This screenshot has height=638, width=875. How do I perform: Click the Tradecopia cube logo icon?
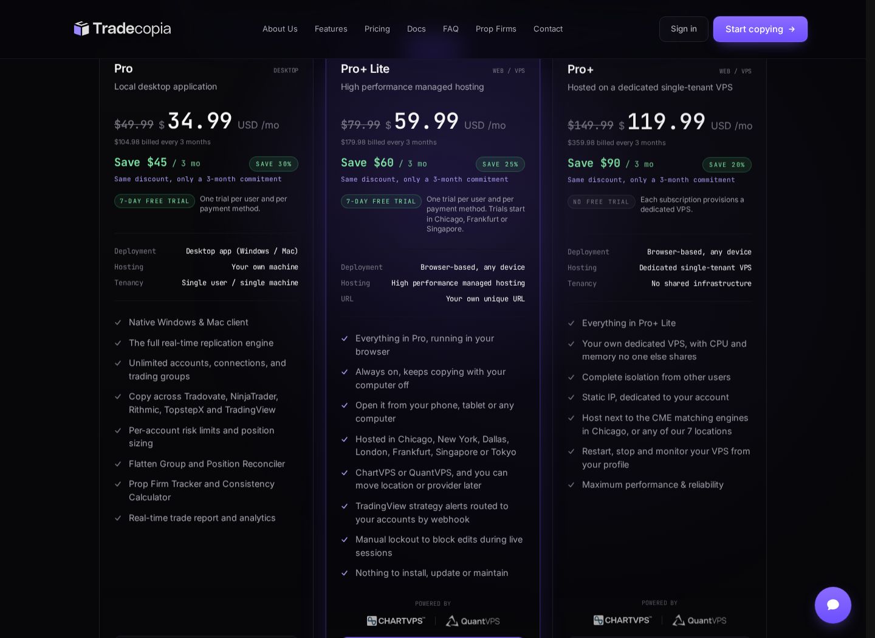81,29
